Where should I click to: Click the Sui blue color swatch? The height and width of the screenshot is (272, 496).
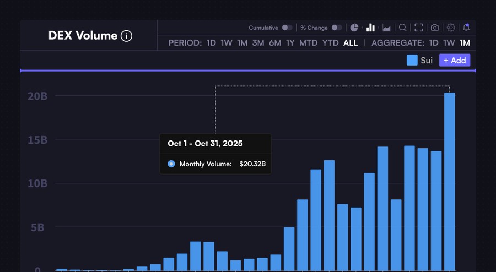tap(412, 60)
